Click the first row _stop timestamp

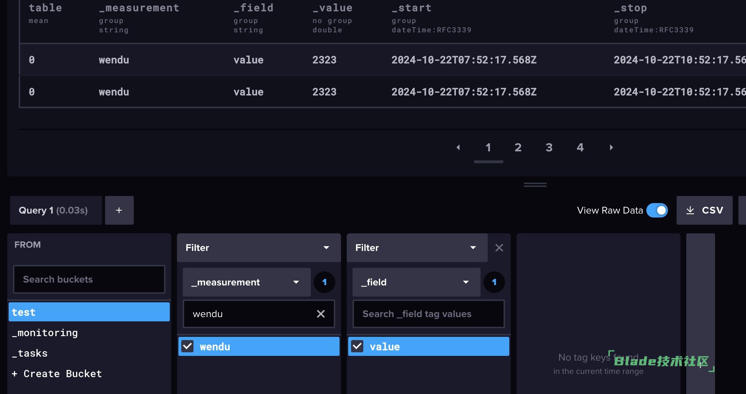pyautogui.click(x=680, y=60)
